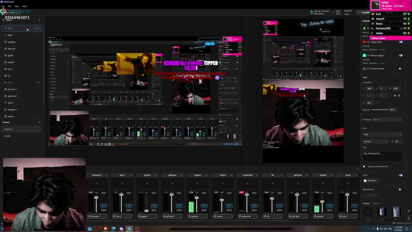Add a new scene with the plus icon
The image size is (412, 232).
coord(40,122)
